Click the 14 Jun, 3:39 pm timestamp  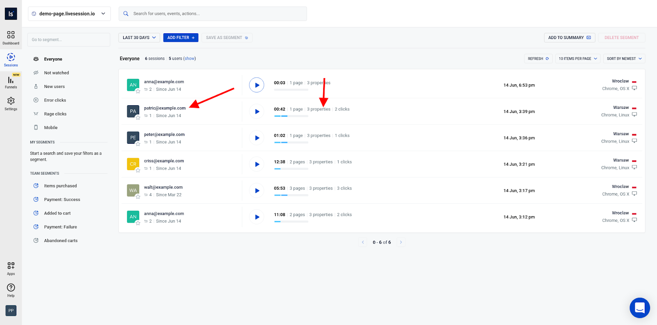click(x=519, y=112)
